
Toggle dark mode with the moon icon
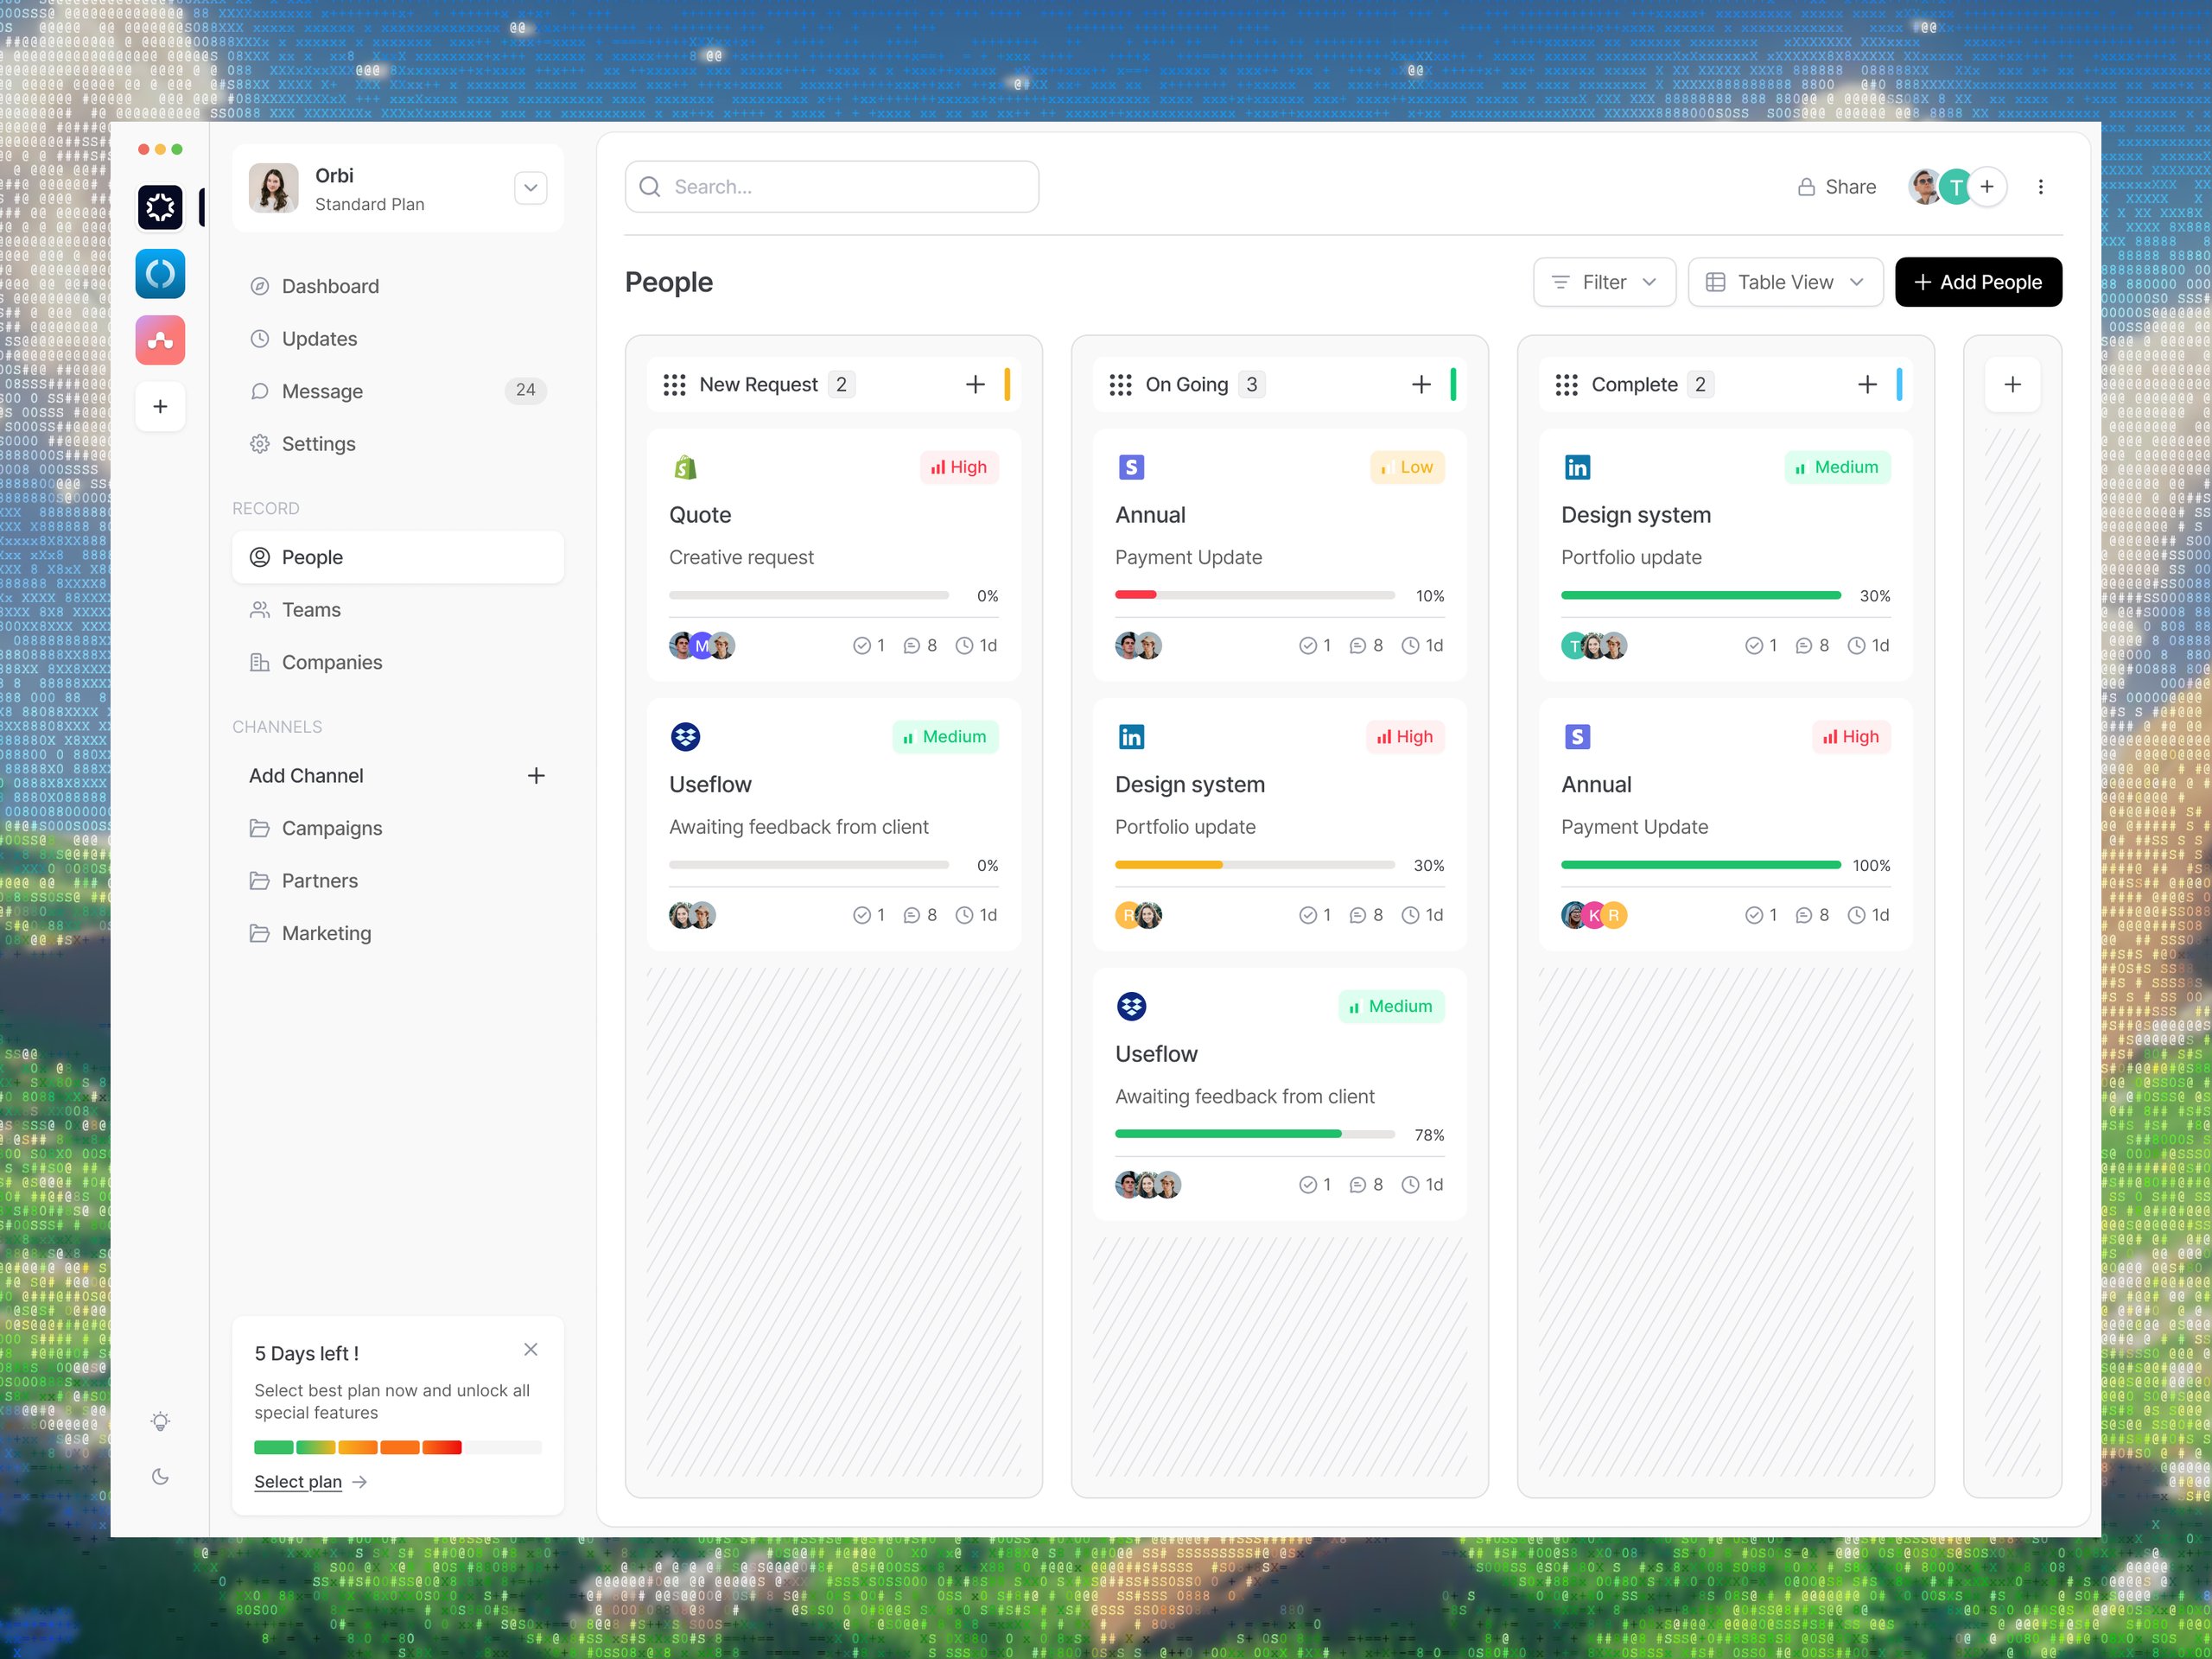pyautogui.click(x=160, y=1476)
